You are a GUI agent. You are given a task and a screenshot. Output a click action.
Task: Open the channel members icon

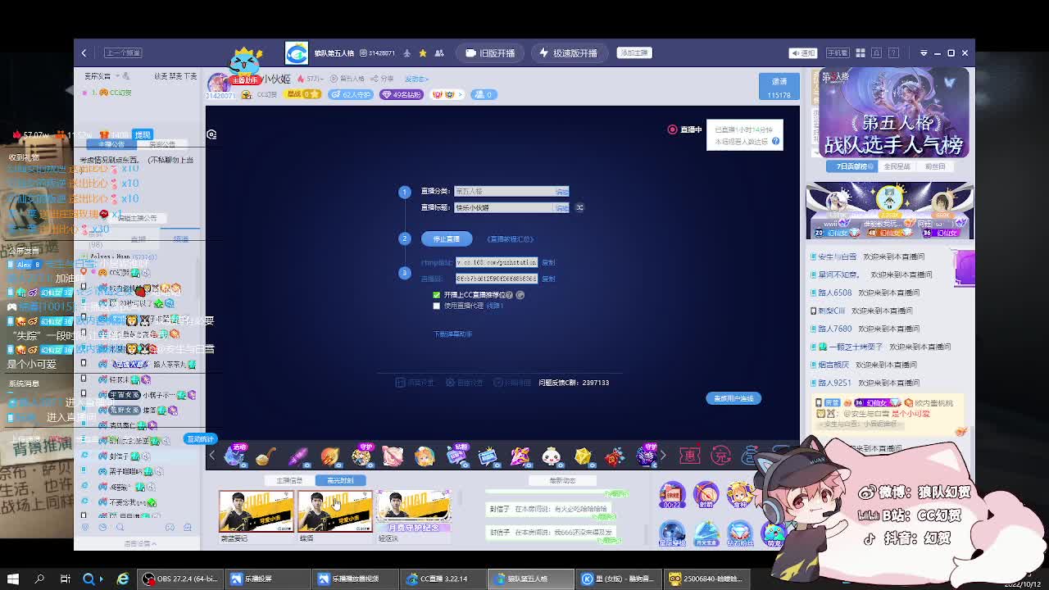click(439, 53)
